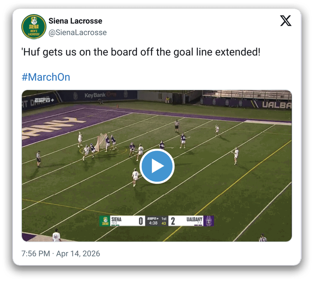Image resolution: width=314 pixels, height=282 pixels.
Task: Open the 7:56 PM Apr 14, 2026 timestamp
Action: (61, 253)
